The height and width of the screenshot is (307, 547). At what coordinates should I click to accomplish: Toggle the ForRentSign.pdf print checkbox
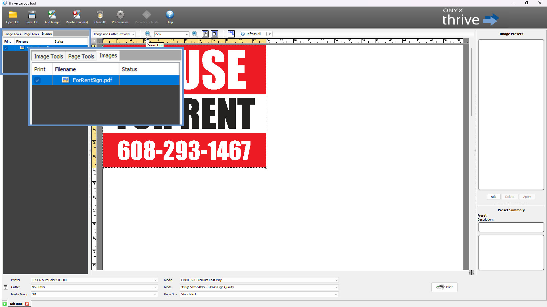37,80
